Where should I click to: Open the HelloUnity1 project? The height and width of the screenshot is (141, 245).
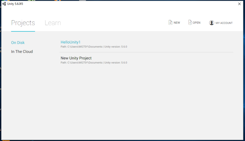70,42
